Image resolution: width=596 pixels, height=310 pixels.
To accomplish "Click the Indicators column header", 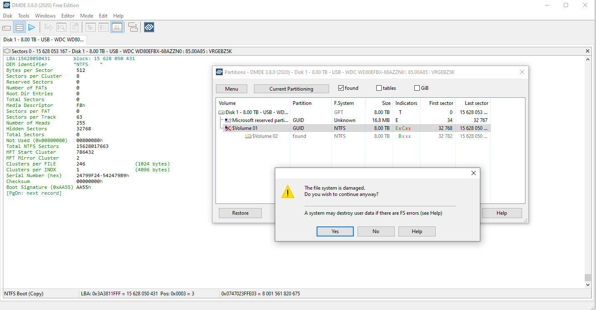I will [407, 103].
